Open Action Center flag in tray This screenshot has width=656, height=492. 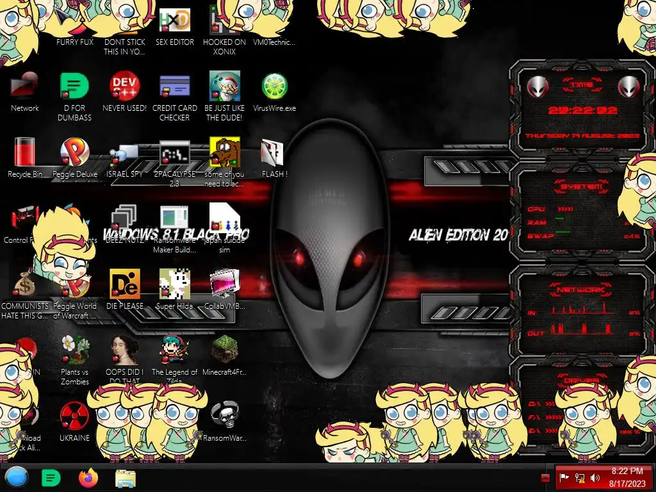coord(564,478)
